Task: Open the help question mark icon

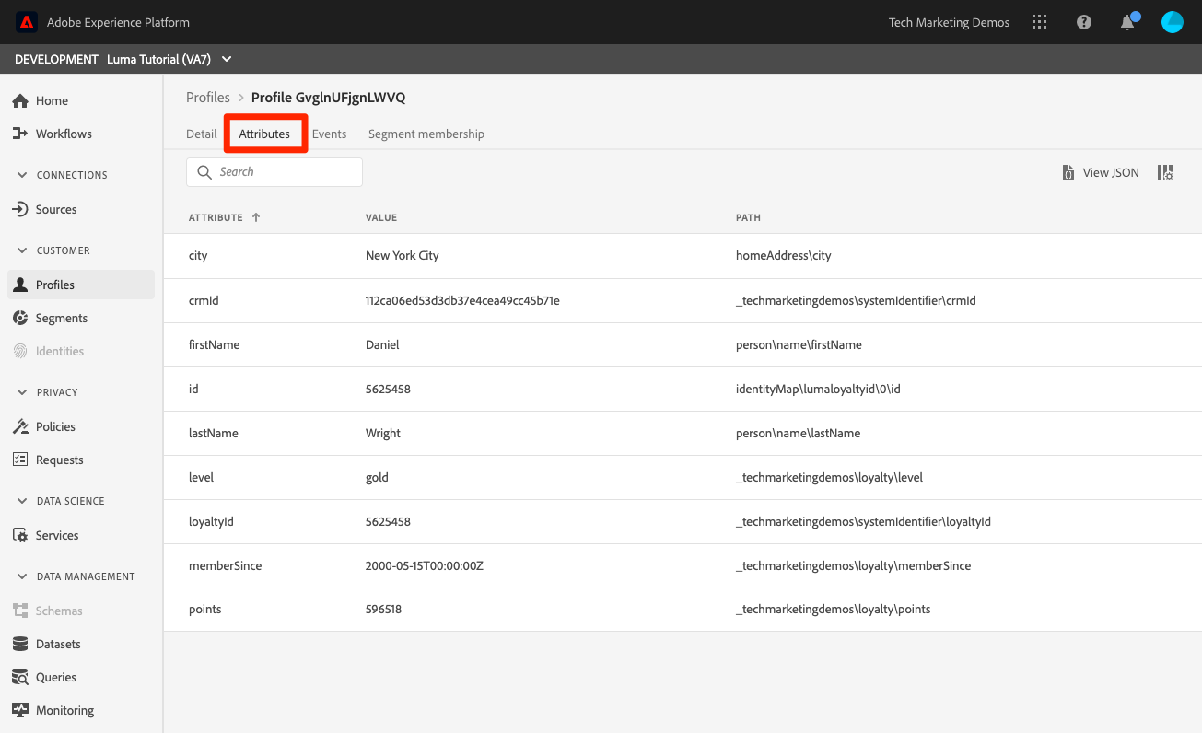Action: coord(1084,22)
